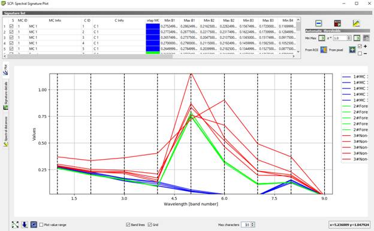The width and height of the screenshot is (374, 231).
Task: Click the Min B1 value in row 1
Action: click(x=170, y=26)
